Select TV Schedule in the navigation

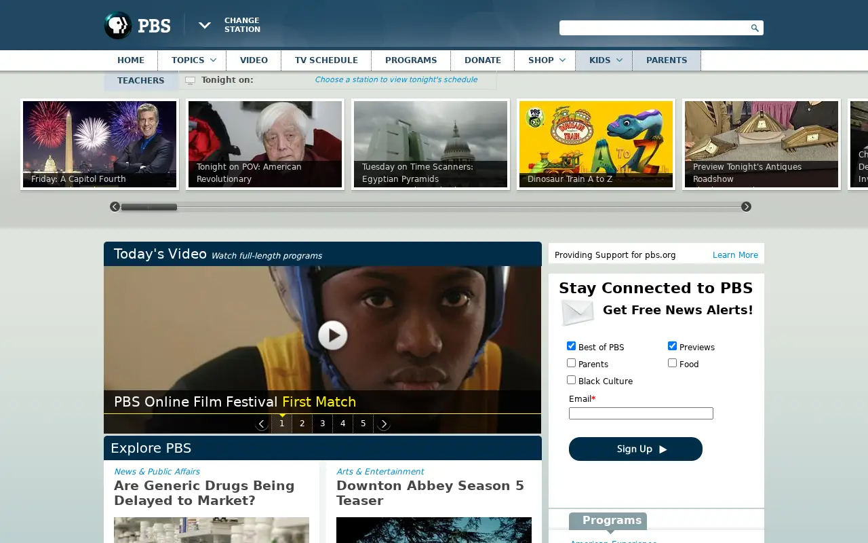pos(326,60)
